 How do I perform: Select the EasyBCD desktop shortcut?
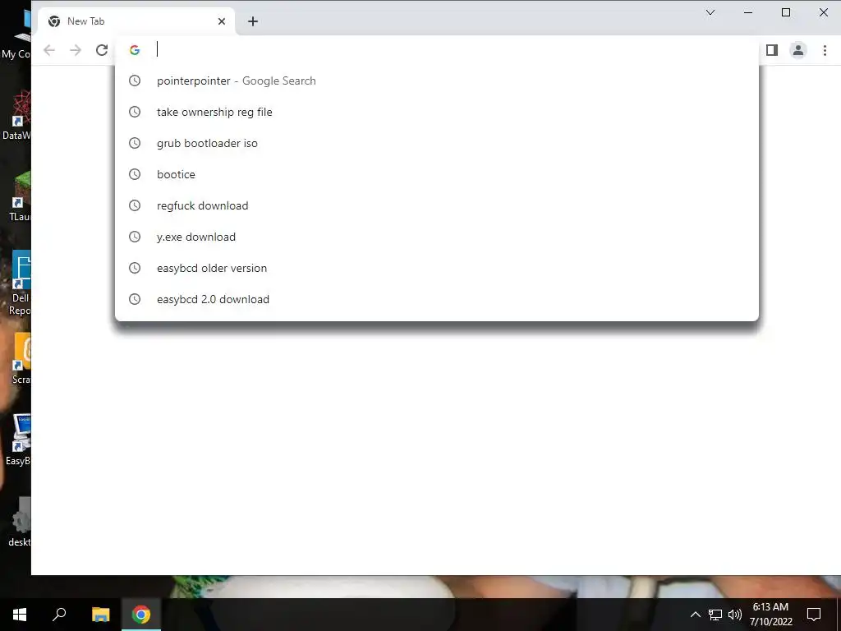point(18,440)
